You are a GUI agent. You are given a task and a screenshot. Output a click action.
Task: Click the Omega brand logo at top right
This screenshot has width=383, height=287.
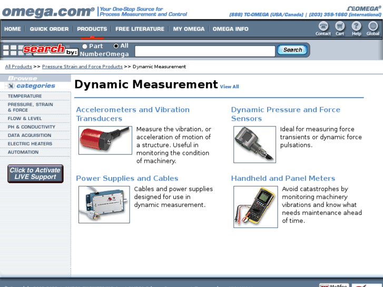tap(364, 9)
